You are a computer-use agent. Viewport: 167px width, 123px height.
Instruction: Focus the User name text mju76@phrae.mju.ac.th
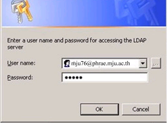click(101, 63)
